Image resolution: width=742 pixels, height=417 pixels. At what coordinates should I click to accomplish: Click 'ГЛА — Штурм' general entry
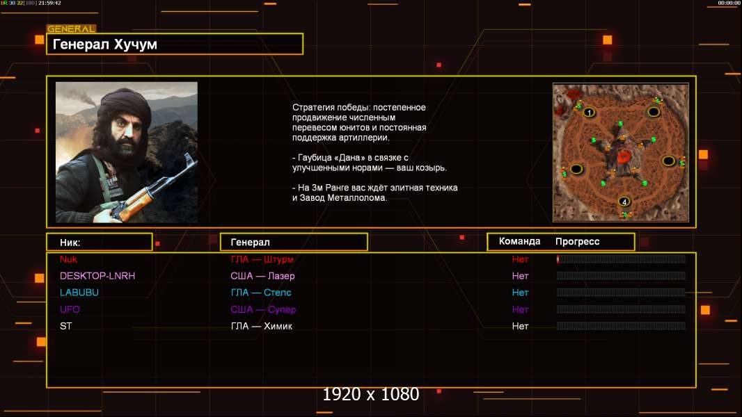262,259
